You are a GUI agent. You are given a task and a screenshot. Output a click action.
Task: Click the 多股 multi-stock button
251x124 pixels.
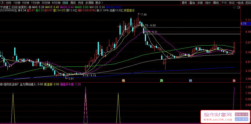(200, 3)
